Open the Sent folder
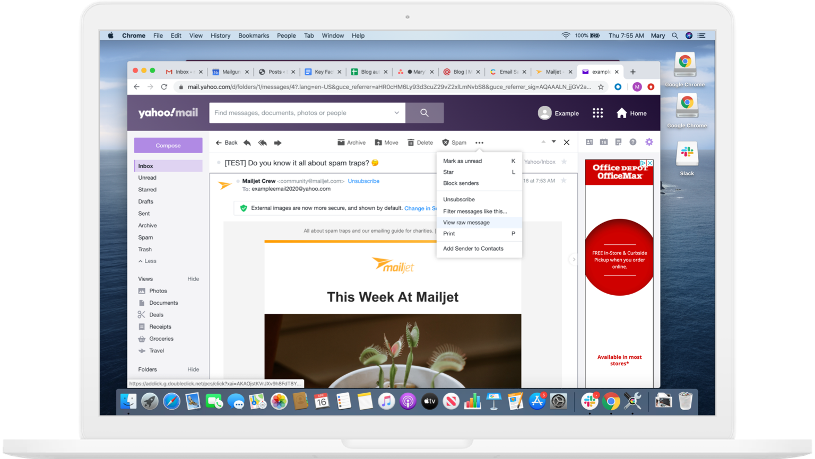This screenshot has height=459, width=815. [144, 214]
